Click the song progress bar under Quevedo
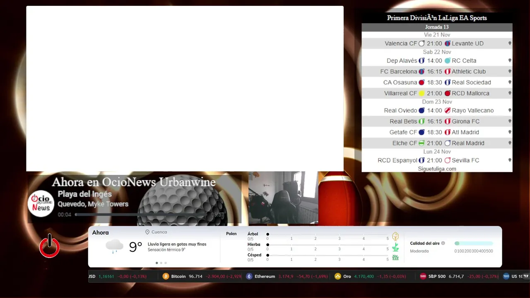This screenshot has height=298, width=530. tap(142, 215)
